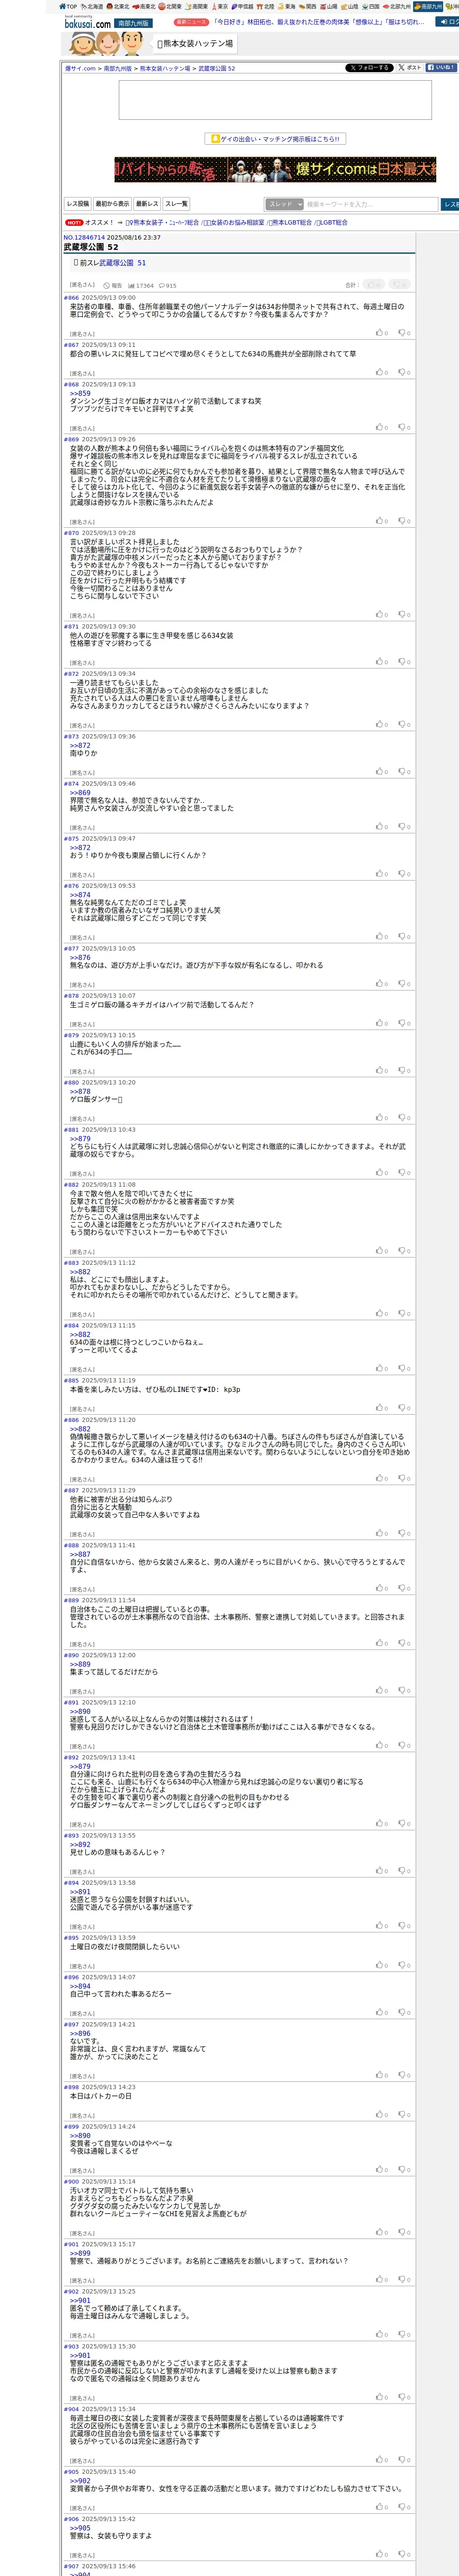Open 女装のお悩み相談室 recommended link
The height and width of the screenshot is (2576, 459).
point(235,223)
